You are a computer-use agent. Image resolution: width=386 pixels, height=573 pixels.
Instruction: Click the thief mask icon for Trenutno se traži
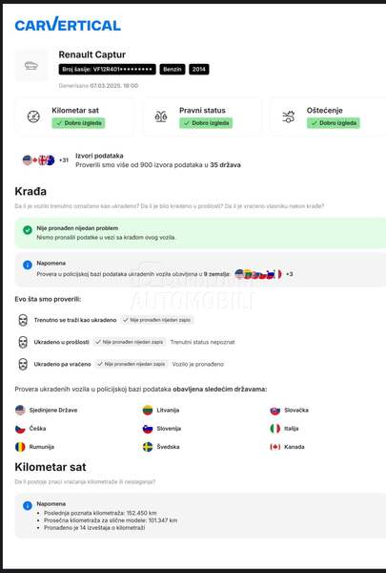point(23,320)
